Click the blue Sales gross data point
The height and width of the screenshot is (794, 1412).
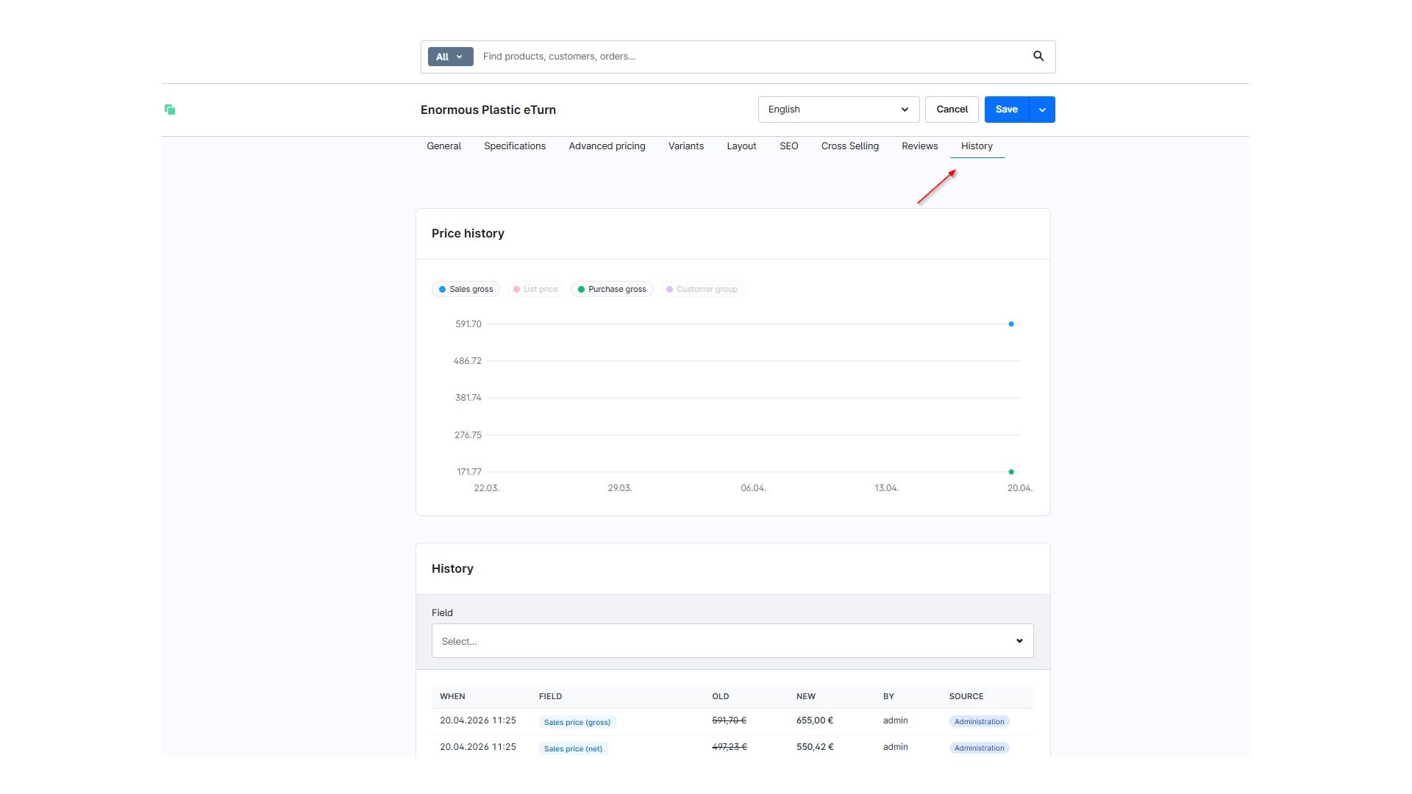(x=1011, y=324)
